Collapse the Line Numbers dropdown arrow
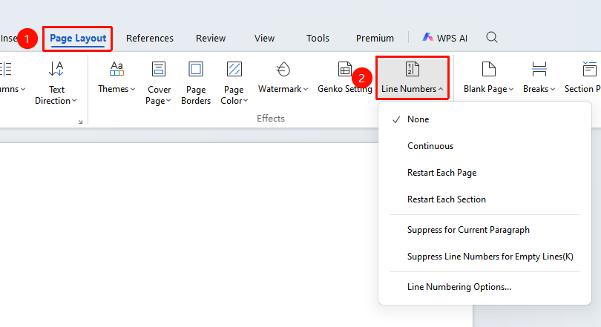 point(441,89)
